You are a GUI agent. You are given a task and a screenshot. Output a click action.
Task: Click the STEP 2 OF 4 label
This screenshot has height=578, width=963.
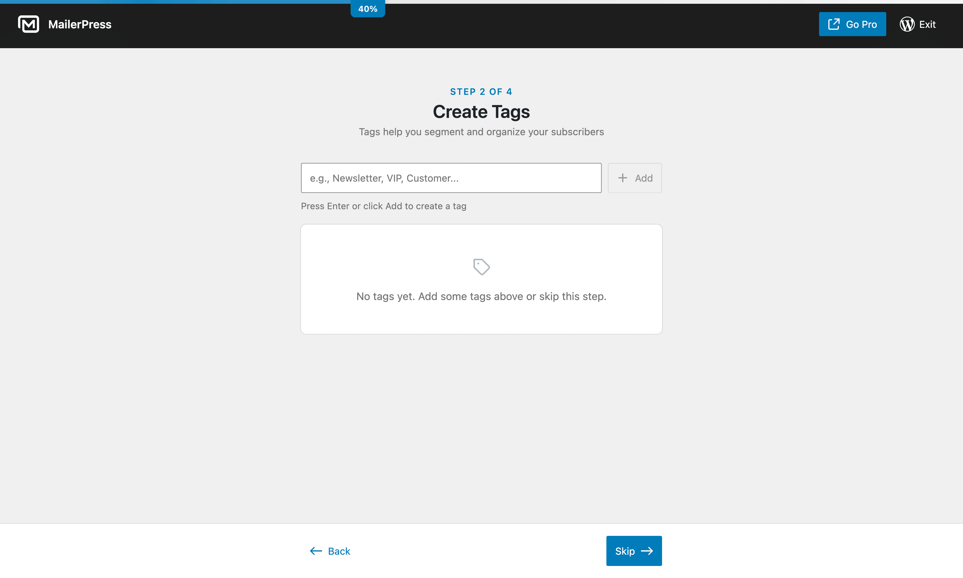pyautogui.click(x=481, y=92)
